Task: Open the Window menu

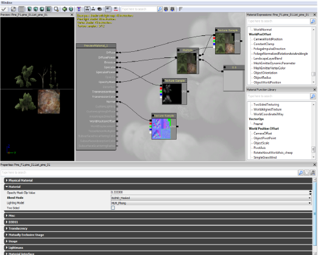Action: point(7,2)
